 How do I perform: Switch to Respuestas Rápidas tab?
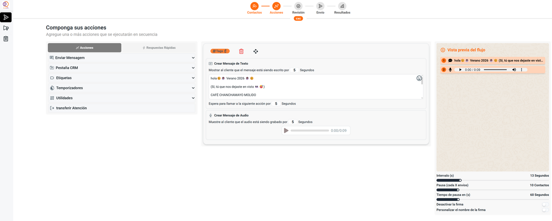tap(159, 48)
